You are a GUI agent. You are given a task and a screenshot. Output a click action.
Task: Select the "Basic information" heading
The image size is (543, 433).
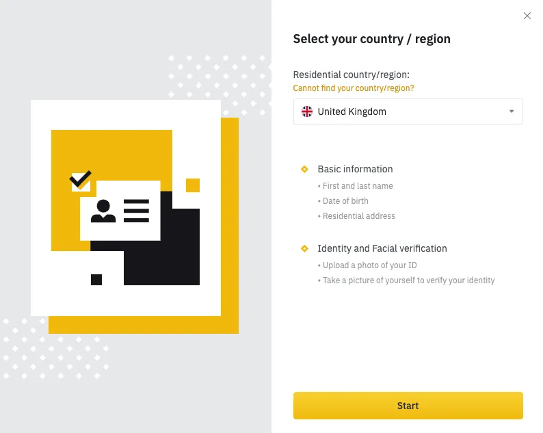[x=355, y=169]
